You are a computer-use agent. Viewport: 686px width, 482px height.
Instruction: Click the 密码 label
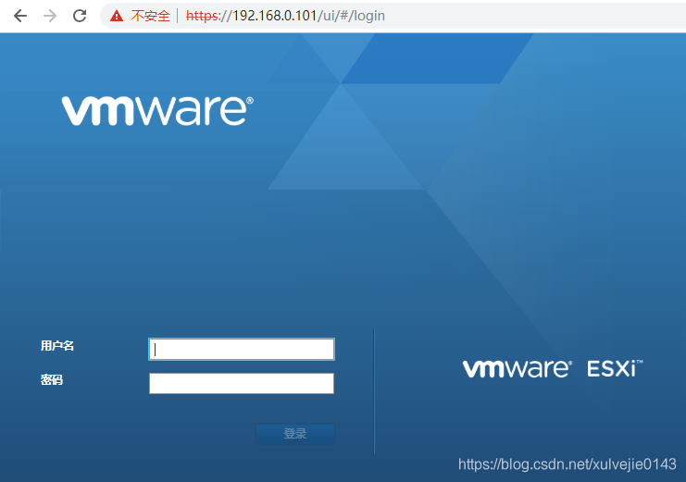click(x=52, y=379)
